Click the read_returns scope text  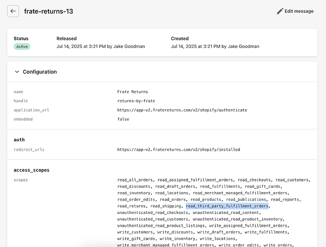pos(132,206)
